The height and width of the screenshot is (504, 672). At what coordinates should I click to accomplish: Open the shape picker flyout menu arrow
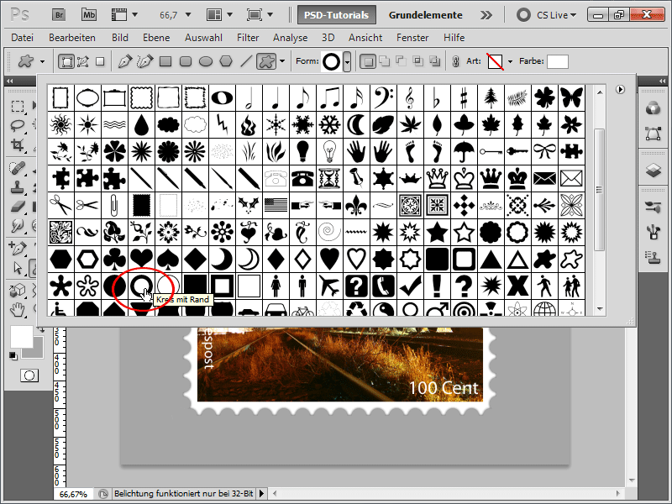[x=620, y=90]
